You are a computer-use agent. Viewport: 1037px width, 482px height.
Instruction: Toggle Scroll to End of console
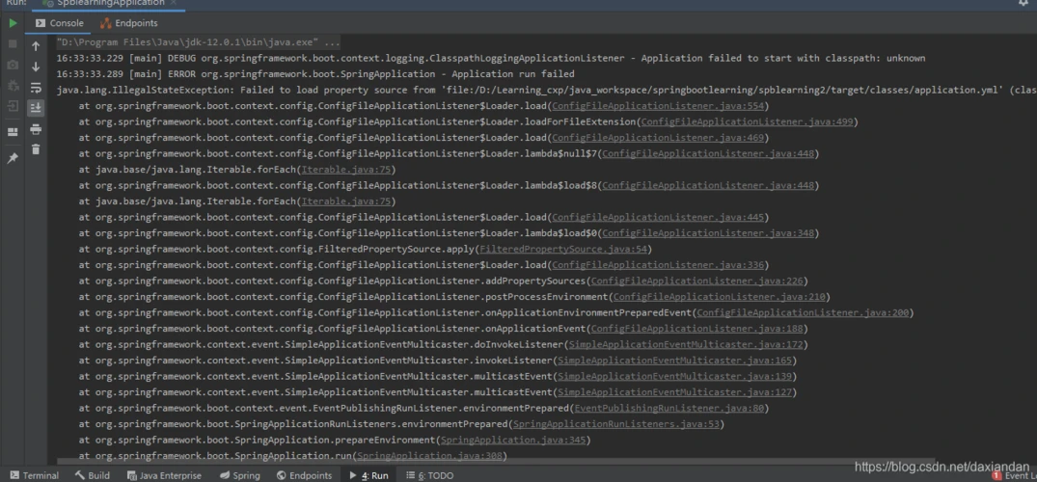pyautogui.click(x=36, y=108)
